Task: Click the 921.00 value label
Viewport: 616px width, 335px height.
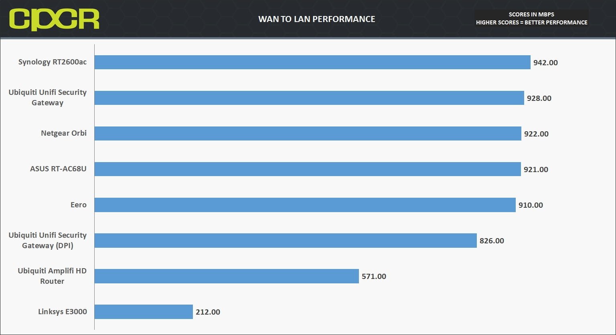Action: (536, 169)
